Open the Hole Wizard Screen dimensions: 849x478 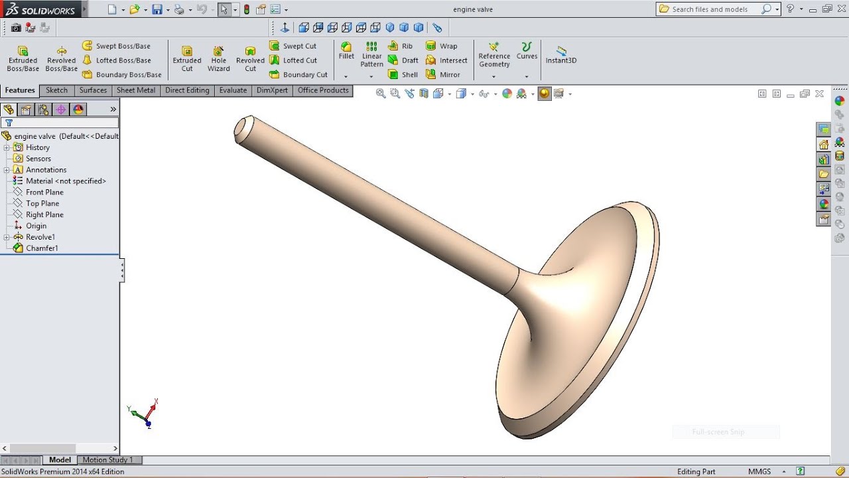218,59
